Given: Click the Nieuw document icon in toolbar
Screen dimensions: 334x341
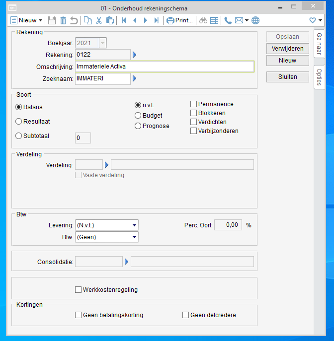Looking at the screenshot, I should pos(14,20).
